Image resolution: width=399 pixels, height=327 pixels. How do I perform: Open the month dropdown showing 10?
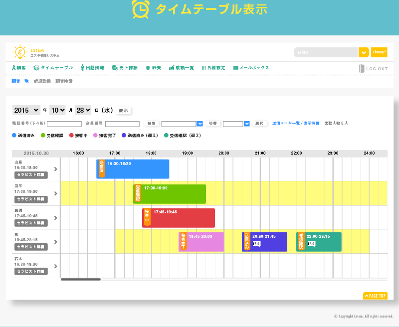coord(57,110)
